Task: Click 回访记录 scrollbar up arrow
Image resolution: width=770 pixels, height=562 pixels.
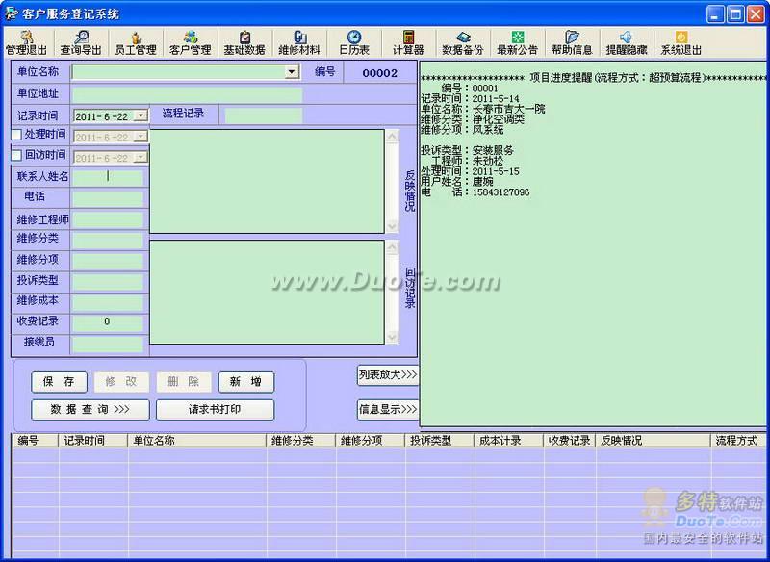Action: [x=392, y=247]
